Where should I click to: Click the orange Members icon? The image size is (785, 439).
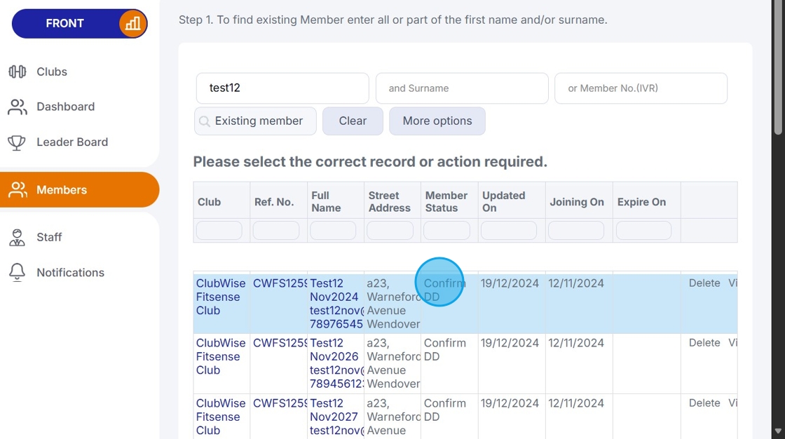pos(17,189)
